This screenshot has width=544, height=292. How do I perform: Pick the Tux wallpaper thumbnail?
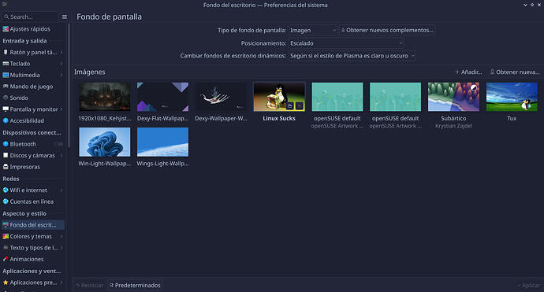(512, 97)
